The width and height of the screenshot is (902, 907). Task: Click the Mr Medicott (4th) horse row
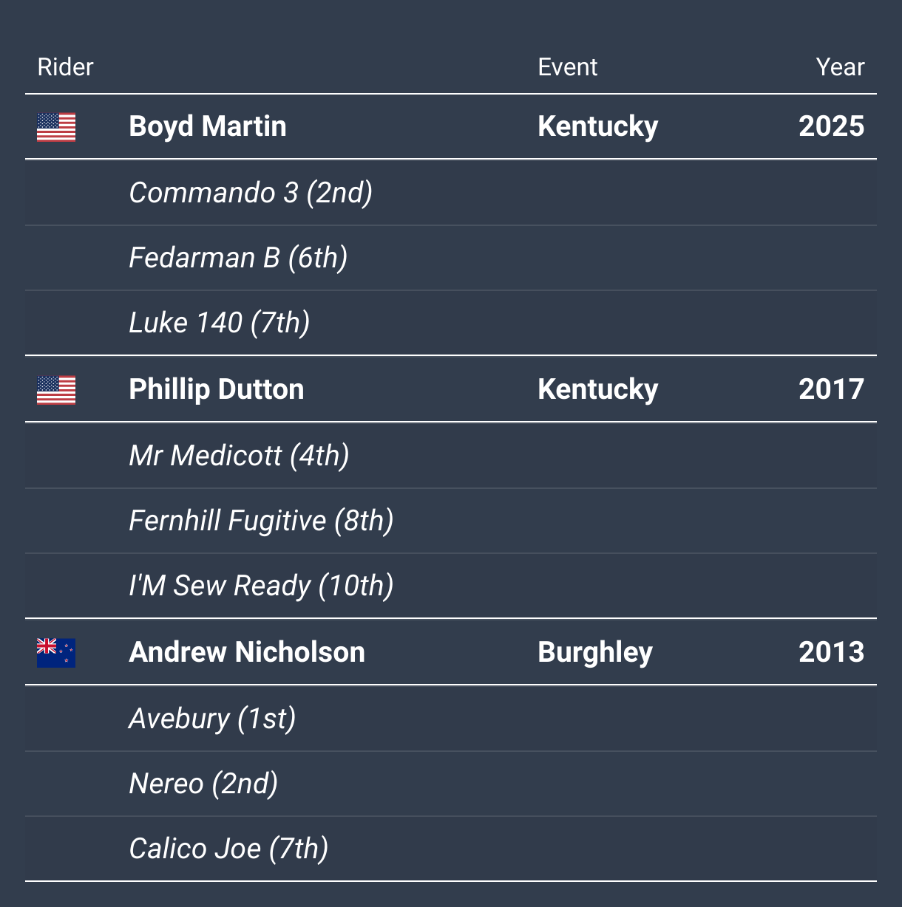coord(451,456)
